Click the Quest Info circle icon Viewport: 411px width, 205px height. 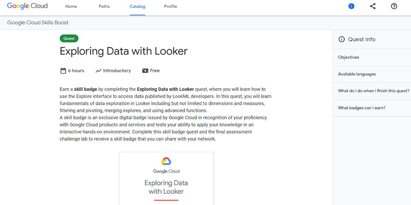[x=341, y=39]
